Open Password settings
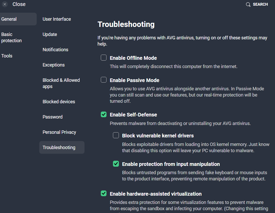The image size is (275, 213). [x=53, y=117]
